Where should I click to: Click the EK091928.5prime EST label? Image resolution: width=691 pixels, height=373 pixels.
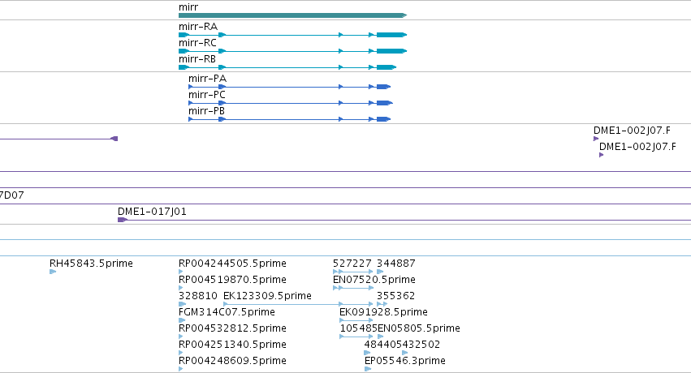point(383,312)
